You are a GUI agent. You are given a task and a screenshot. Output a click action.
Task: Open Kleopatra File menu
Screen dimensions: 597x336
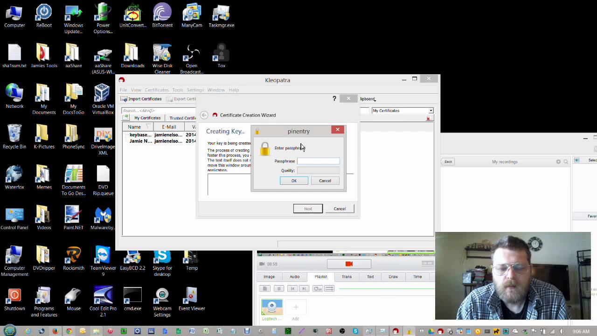(123, 90)
